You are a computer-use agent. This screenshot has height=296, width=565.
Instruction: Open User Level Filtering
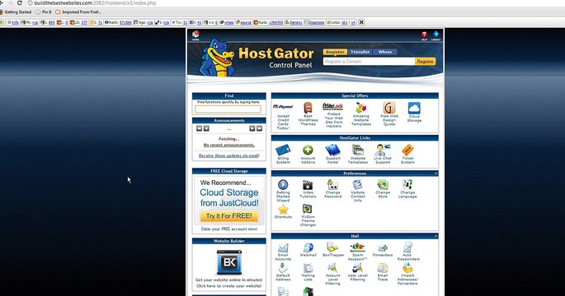pos(357,272)
